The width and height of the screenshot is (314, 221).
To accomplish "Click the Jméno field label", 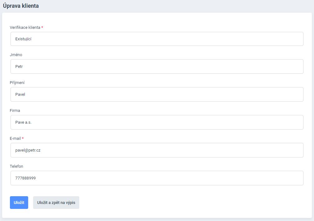I will [16, 55].
